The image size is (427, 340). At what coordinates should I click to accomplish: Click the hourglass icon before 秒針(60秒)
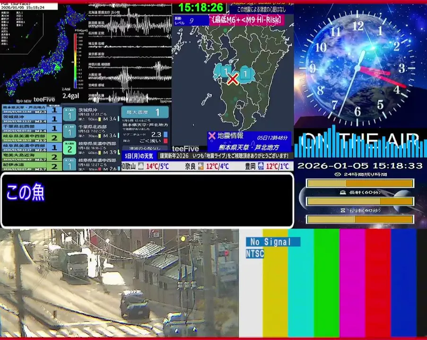tap(343, 210)
